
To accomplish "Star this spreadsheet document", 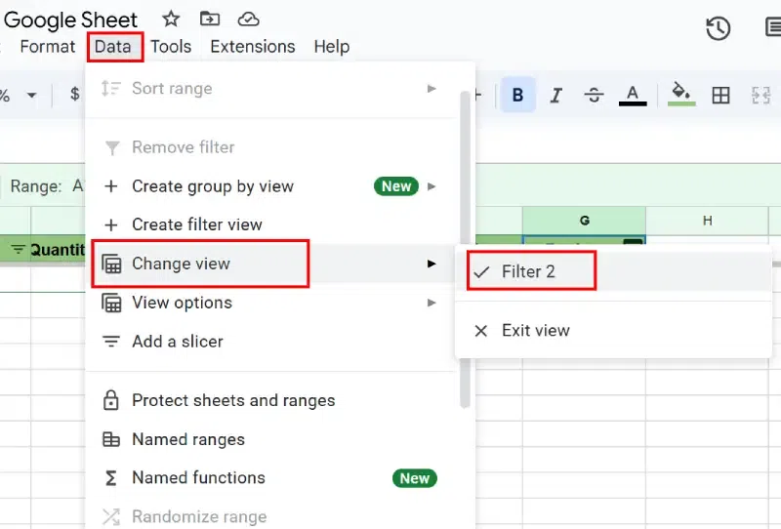I will click(171, 19).
